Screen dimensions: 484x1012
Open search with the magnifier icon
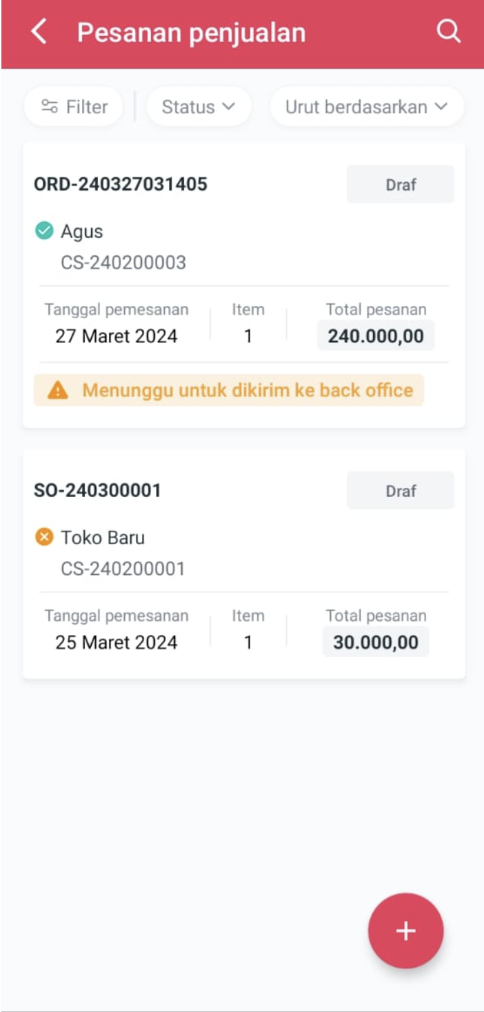[x=448, y=32]
